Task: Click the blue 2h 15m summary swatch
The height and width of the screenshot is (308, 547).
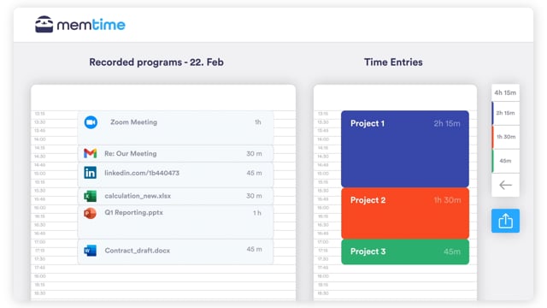Action: 505,113
